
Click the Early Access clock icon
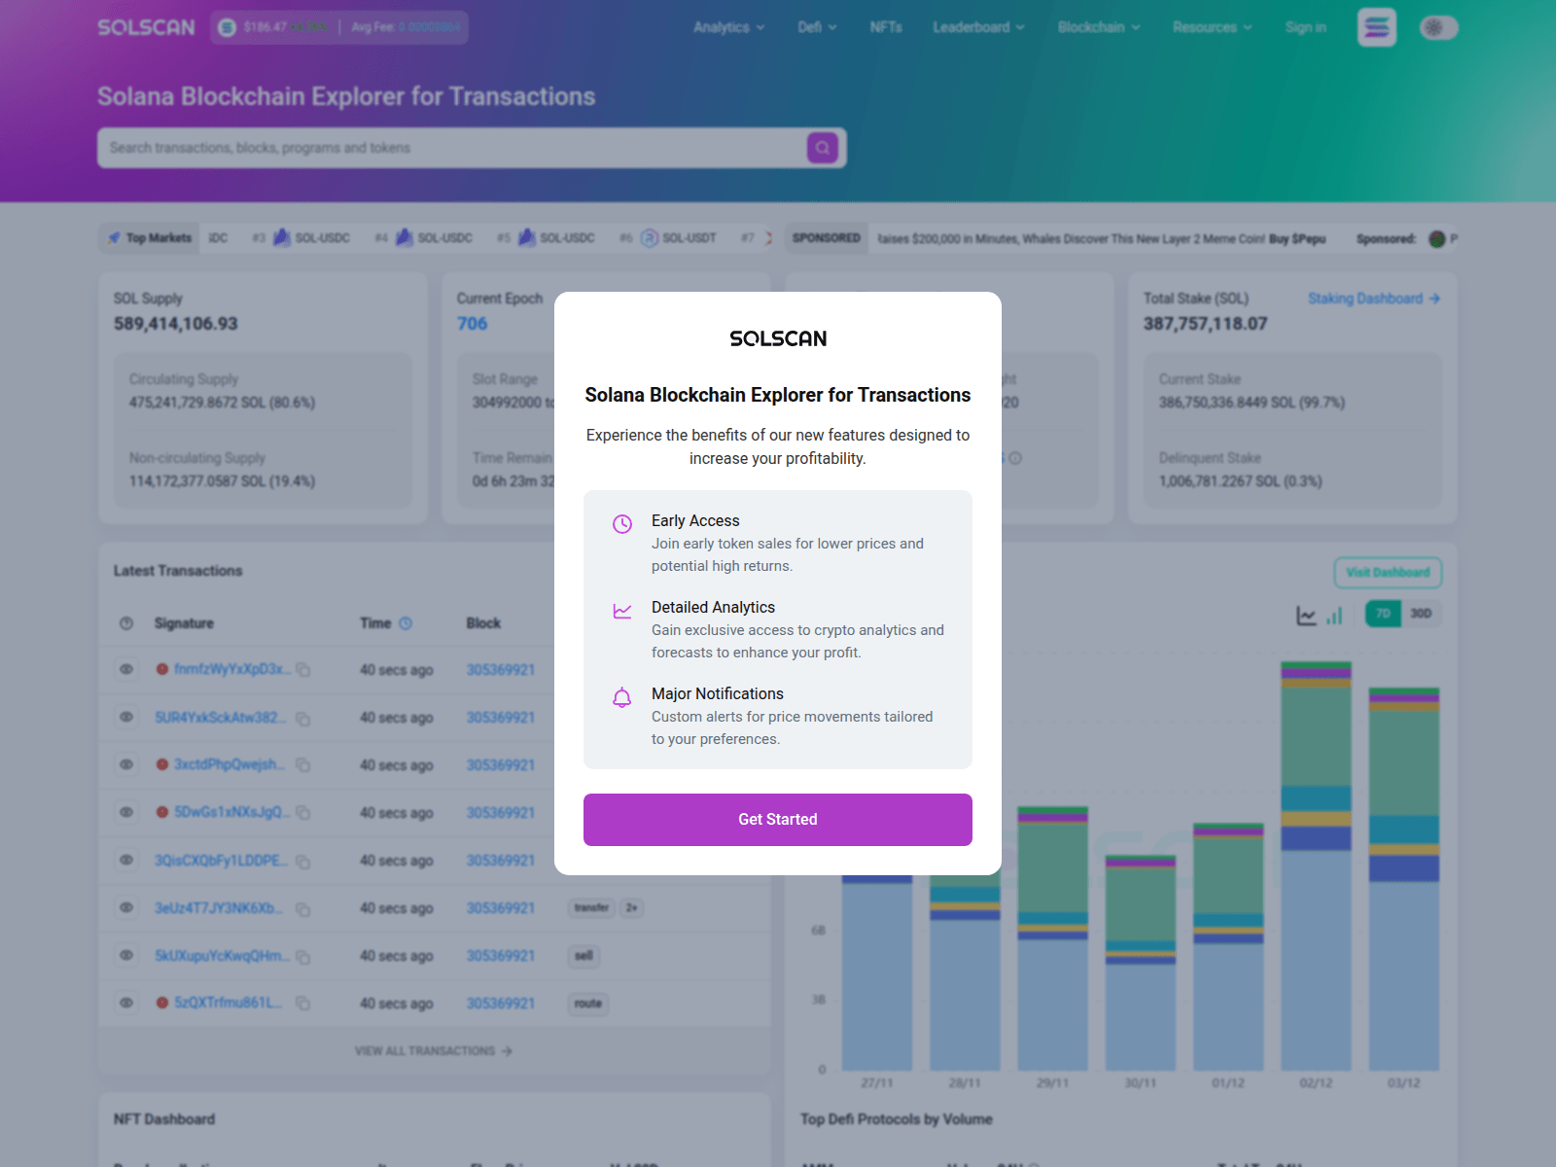pyautogui.click(x=622, y=524)
